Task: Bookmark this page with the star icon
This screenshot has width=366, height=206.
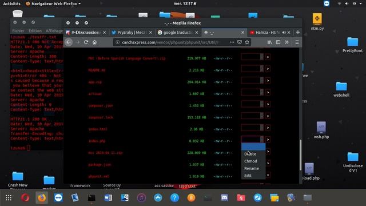Action: (x=247, y=42)
